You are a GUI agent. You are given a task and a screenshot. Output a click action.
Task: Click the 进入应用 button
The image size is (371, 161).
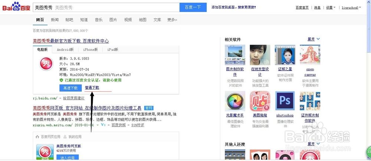[68, 158]
